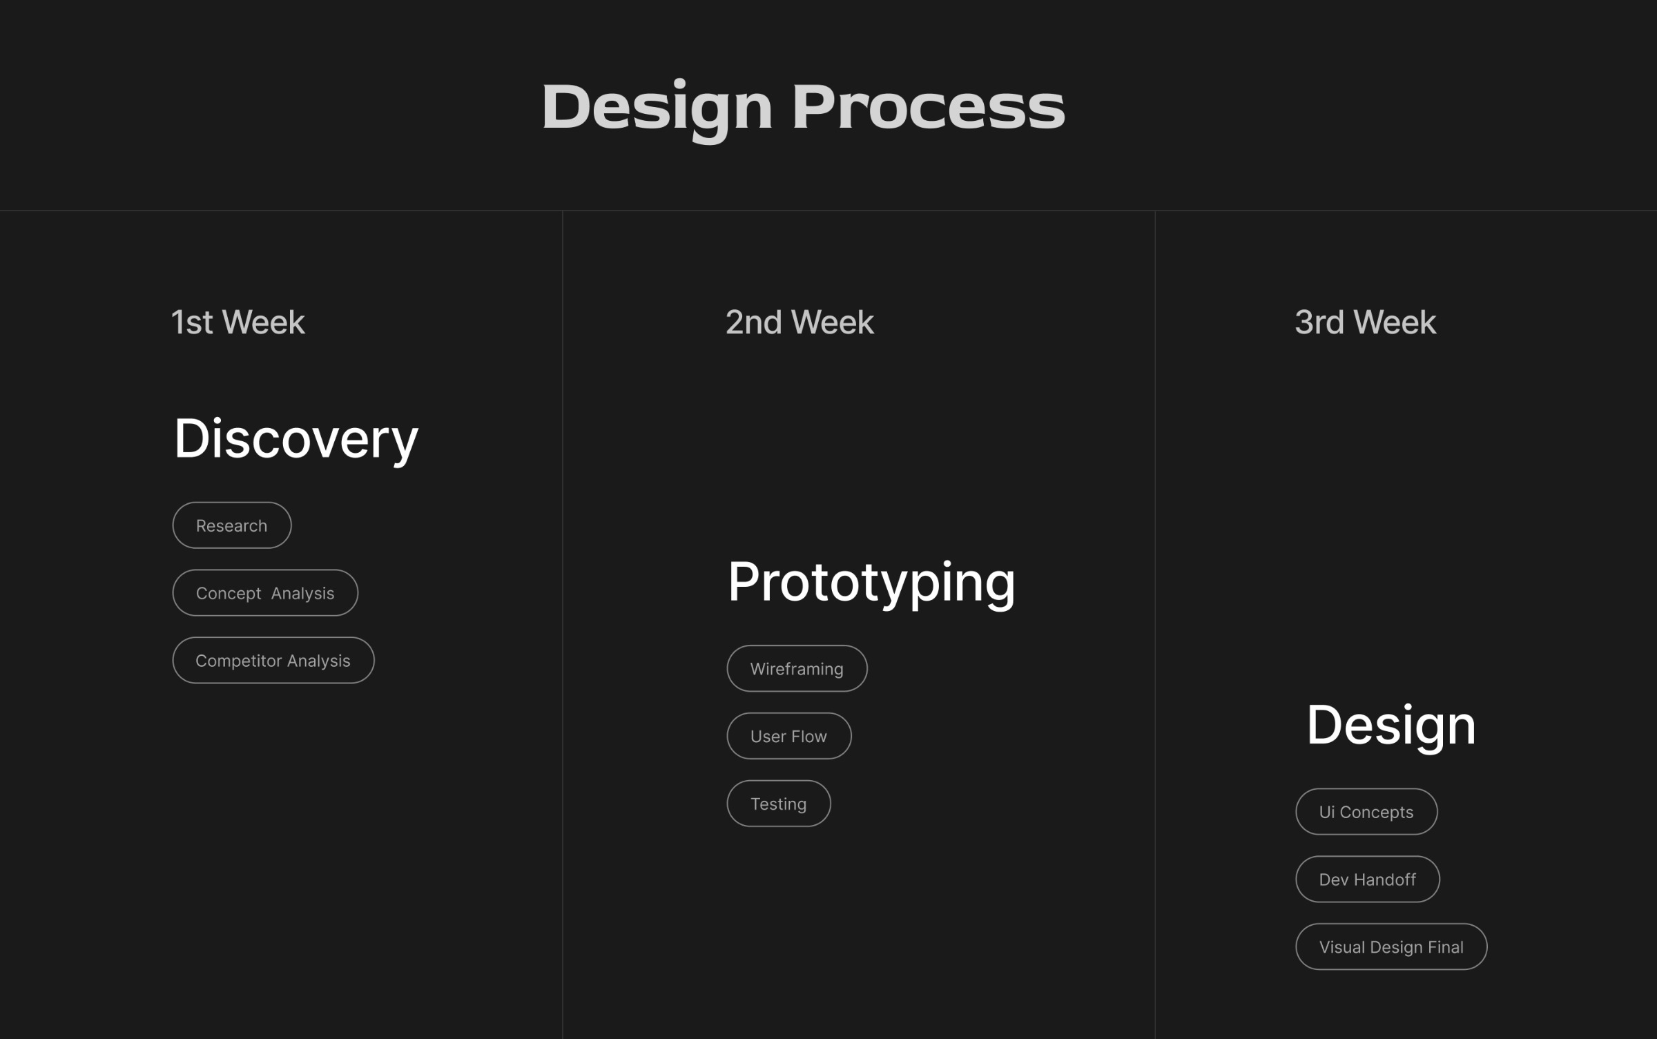Click the Discovery heading
This screenshot has width=1657, height=1039.
[x=295, y=440]
